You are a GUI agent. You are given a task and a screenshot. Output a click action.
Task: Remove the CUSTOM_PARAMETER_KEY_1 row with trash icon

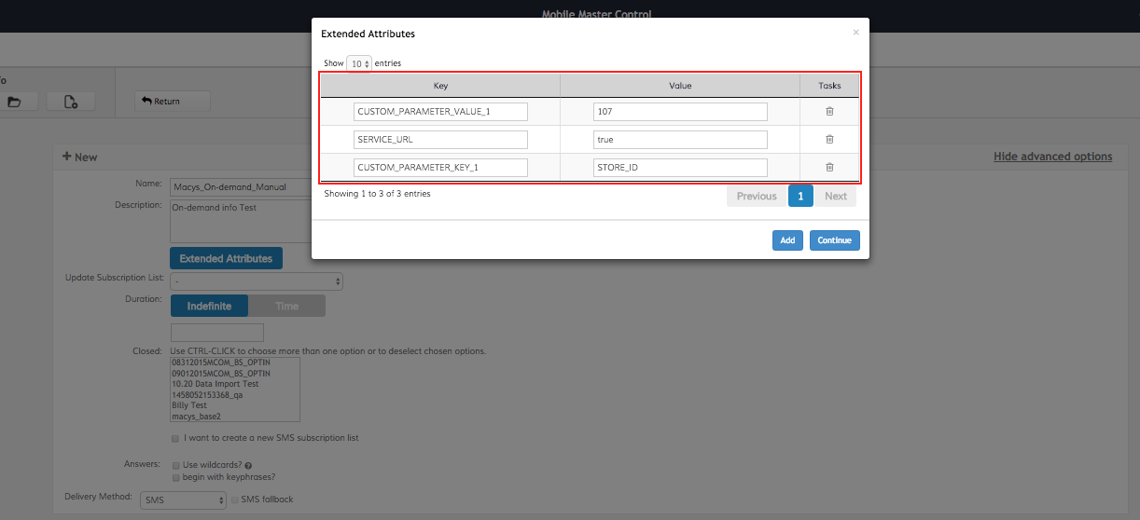pyautogui.click(x=829, y=168)
